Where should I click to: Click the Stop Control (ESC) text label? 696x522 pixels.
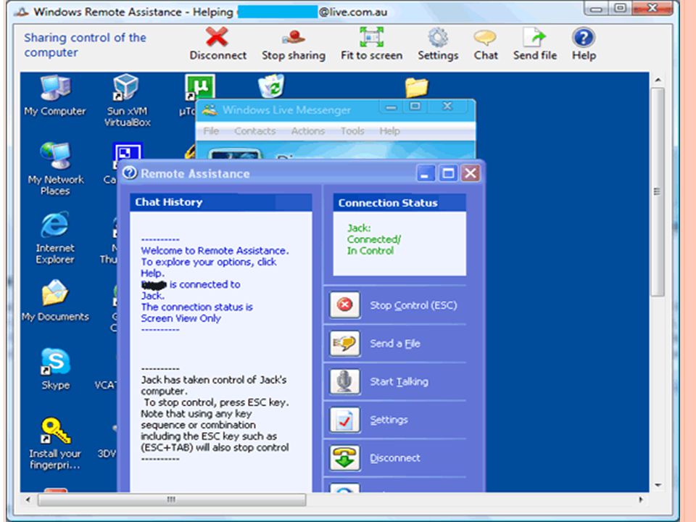coord(413,305)
